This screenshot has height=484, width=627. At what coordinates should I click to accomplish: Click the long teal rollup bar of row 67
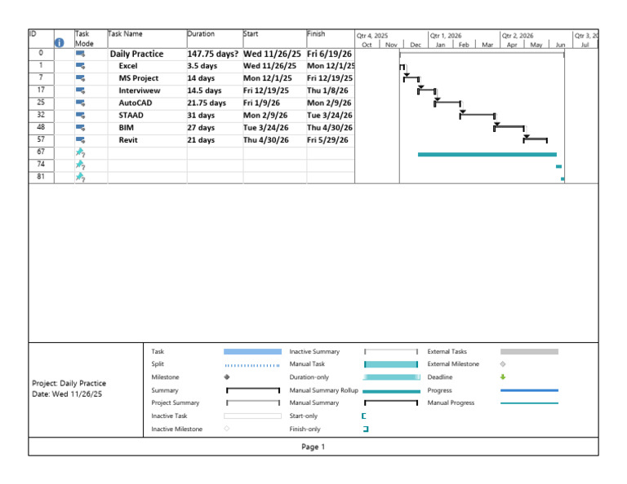[x=487, y=155]
